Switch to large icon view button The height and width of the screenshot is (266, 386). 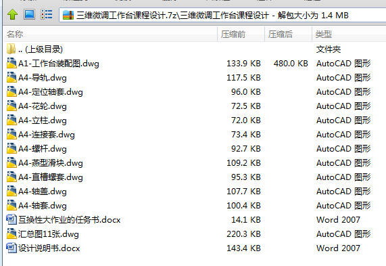coord(29,14)
